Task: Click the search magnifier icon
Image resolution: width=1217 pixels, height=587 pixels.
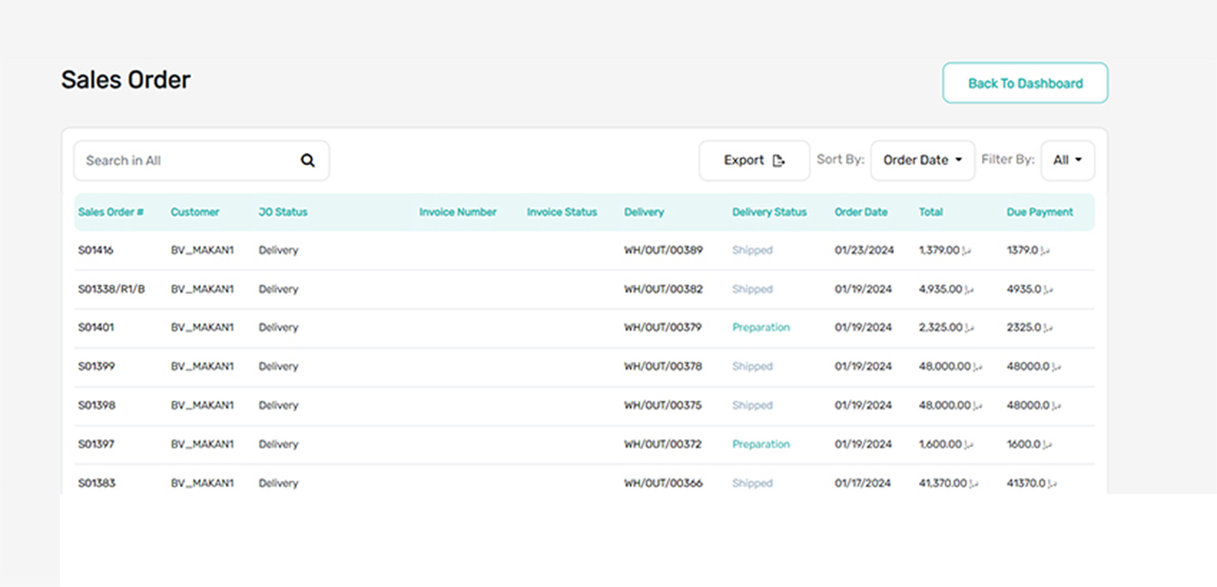Action: point(308,160)
